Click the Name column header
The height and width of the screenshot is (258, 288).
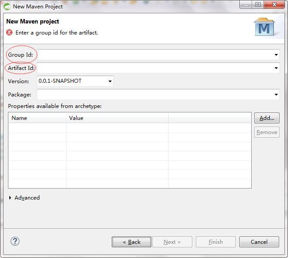(x=37, y=118)
